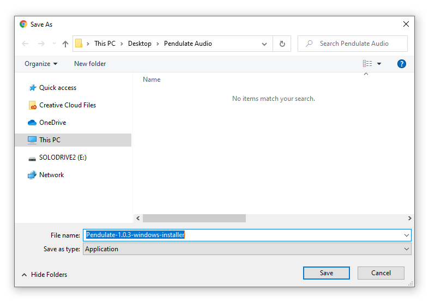Click the horizontal scrollbar left arrow
This screenshot has height=303, width=429.
(x=138, y=218)
